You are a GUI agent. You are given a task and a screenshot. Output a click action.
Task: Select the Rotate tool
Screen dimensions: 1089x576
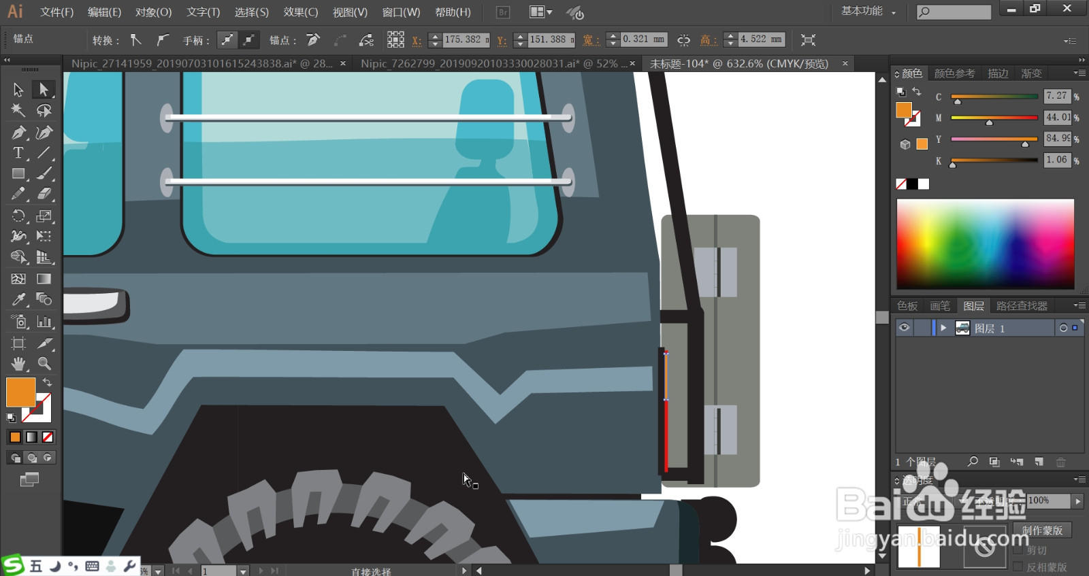click(18, 216)
